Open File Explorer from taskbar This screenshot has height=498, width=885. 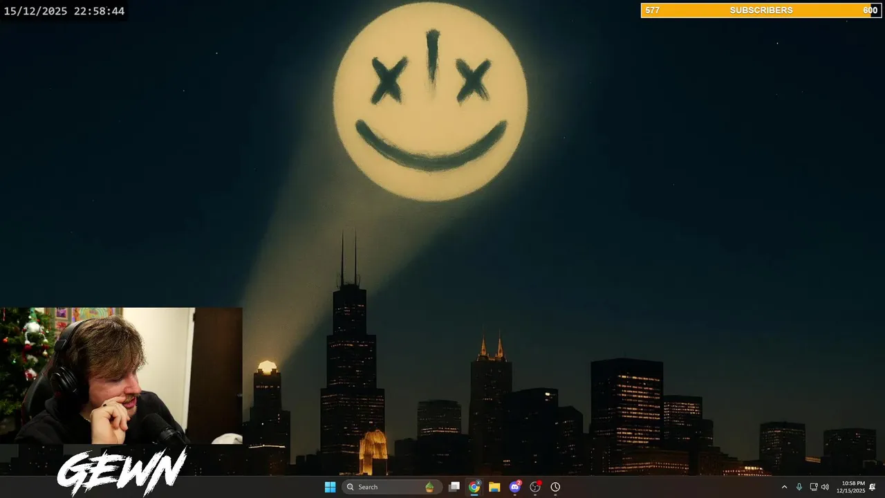494,487
